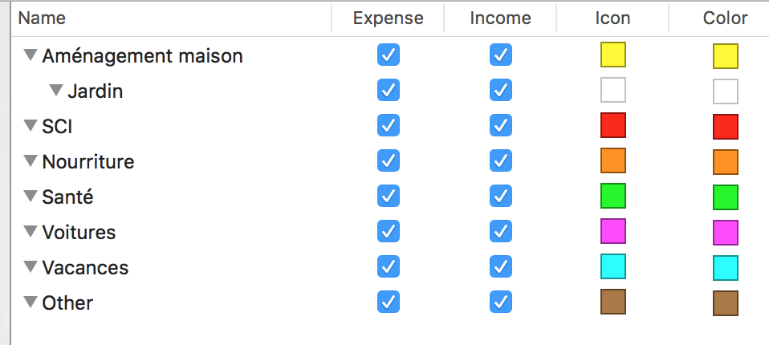Collapse the Aménagement maison category

point(31,55)
